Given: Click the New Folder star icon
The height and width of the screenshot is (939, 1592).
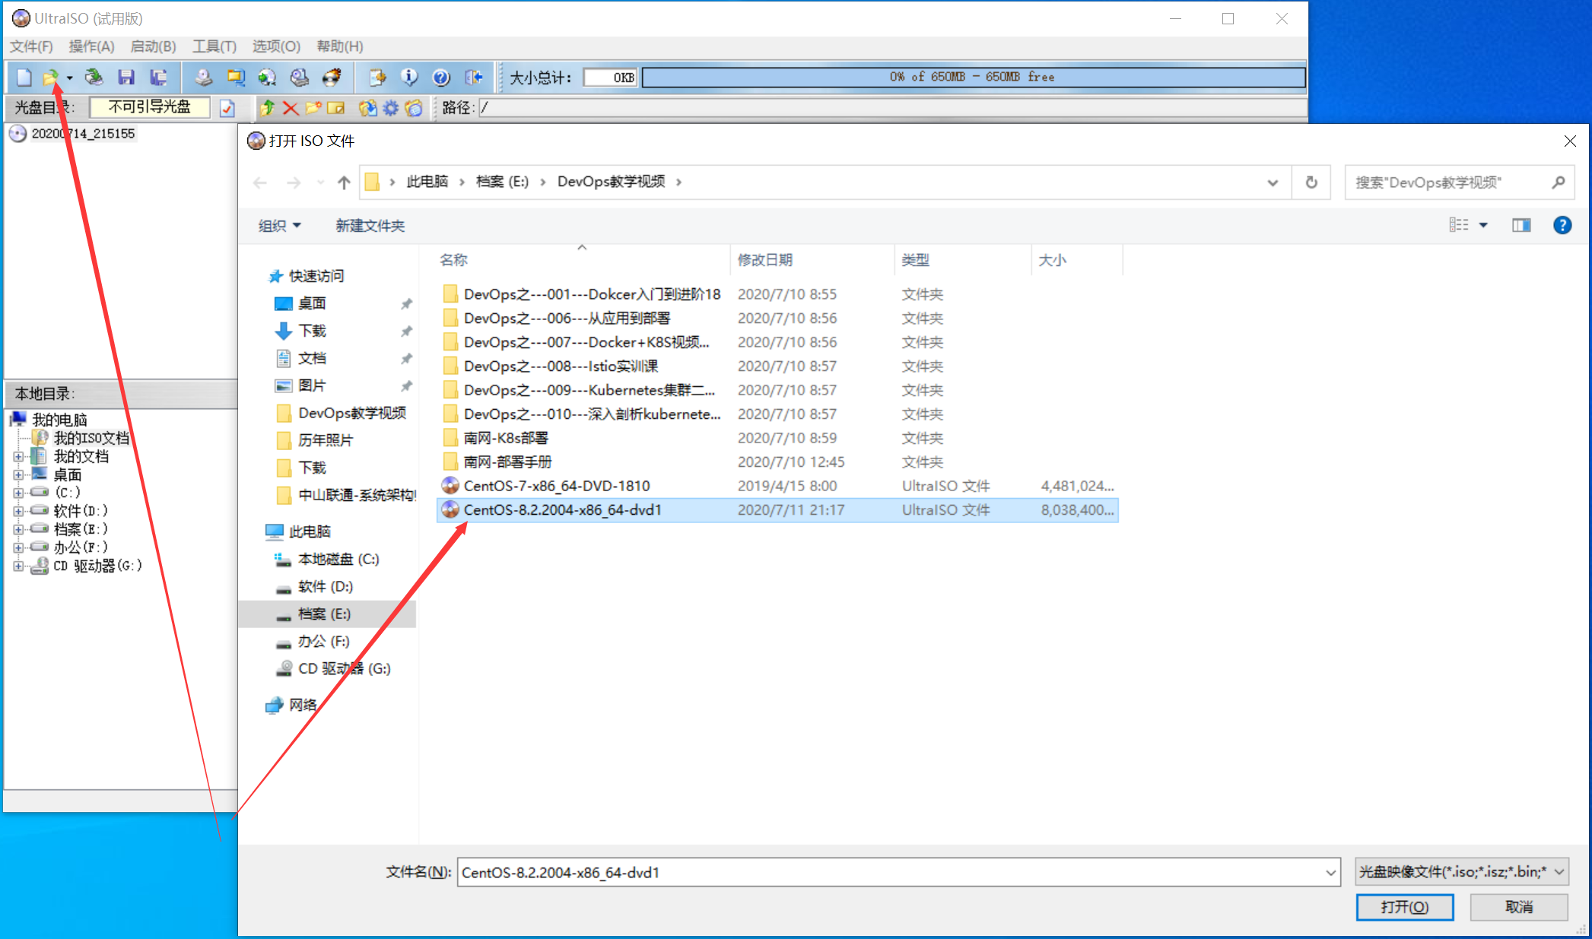Looking at the screenshot, I should (313, 109).
